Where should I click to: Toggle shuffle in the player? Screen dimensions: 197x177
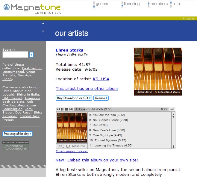pyautogui.click(x=61, y=146)
